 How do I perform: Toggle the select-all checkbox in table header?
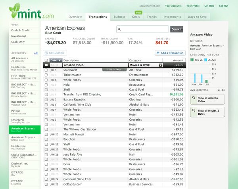click(x=46, y=60)
